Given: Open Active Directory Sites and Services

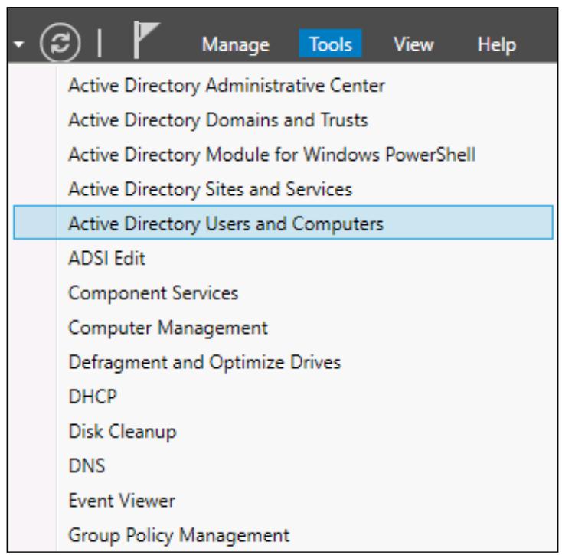Looking at the screenshot, I should (283, 189).
